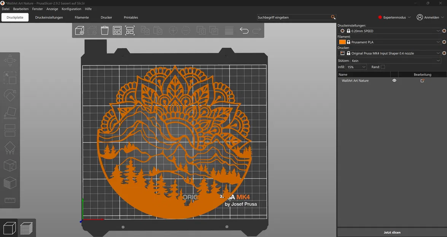Image resolution: width=447 pixels, height=237 pixels.
Task: Select the Paint-on supports tool
Action: coord(10,148)
